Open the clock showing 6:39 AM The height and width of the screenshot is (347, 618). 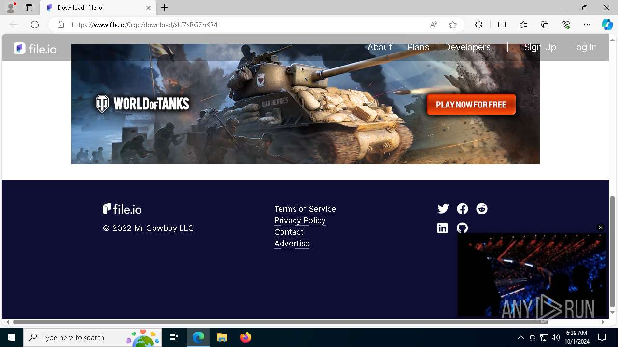[577, 337]
